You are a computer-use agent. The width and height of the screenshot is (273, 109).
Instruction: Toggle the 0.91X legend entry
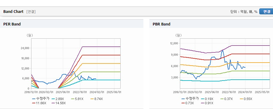[x=207, y=103]
